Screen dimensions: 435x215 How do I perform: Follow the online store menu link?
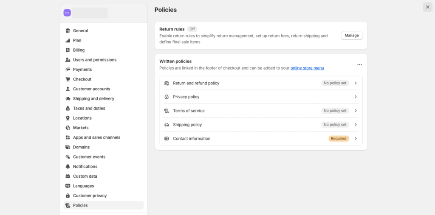click(x=307, y=68)
